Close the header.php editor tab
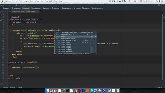This screenshot has width=165, height=93. 10,8
